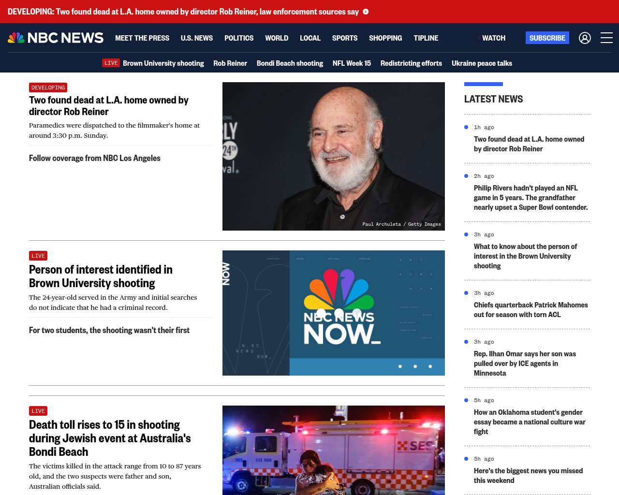
Task: Open the Politics section
Action: click(x=239, y=38)
